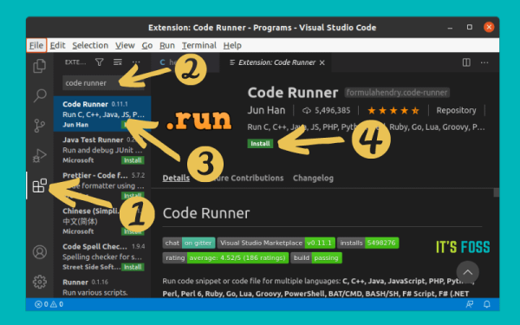Open the Run menu
The image size is (520, 325).
(166, 45)
